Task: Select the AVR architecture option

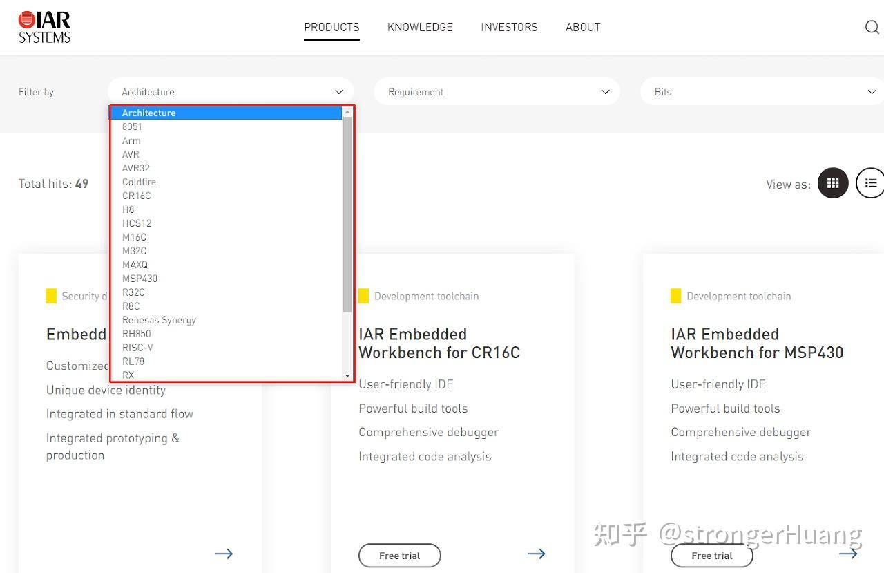Action: [x=227, y=154]
